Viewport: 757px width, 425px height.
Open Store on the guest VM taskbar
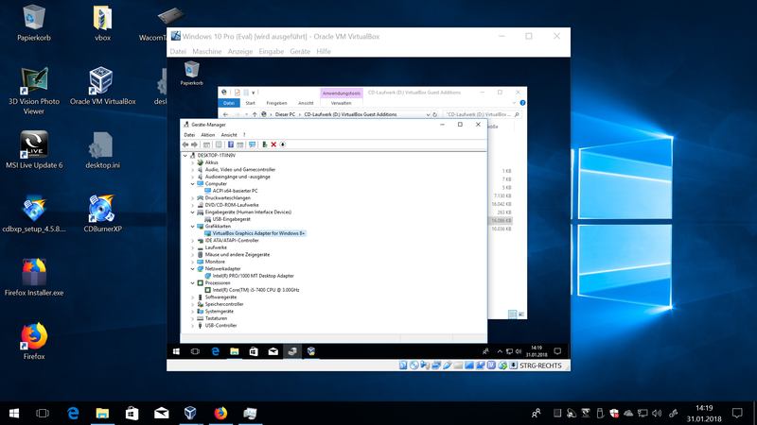click(x=254, y=351)
